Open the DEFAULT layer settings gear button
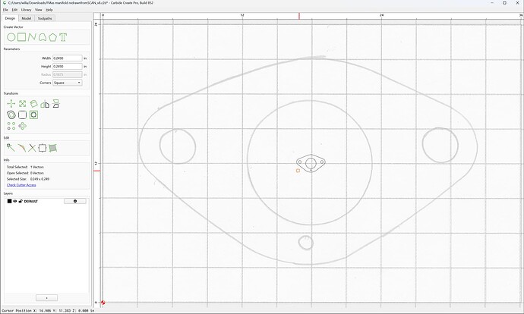Screen dimensions: 524x314 [x=75, y=201]
